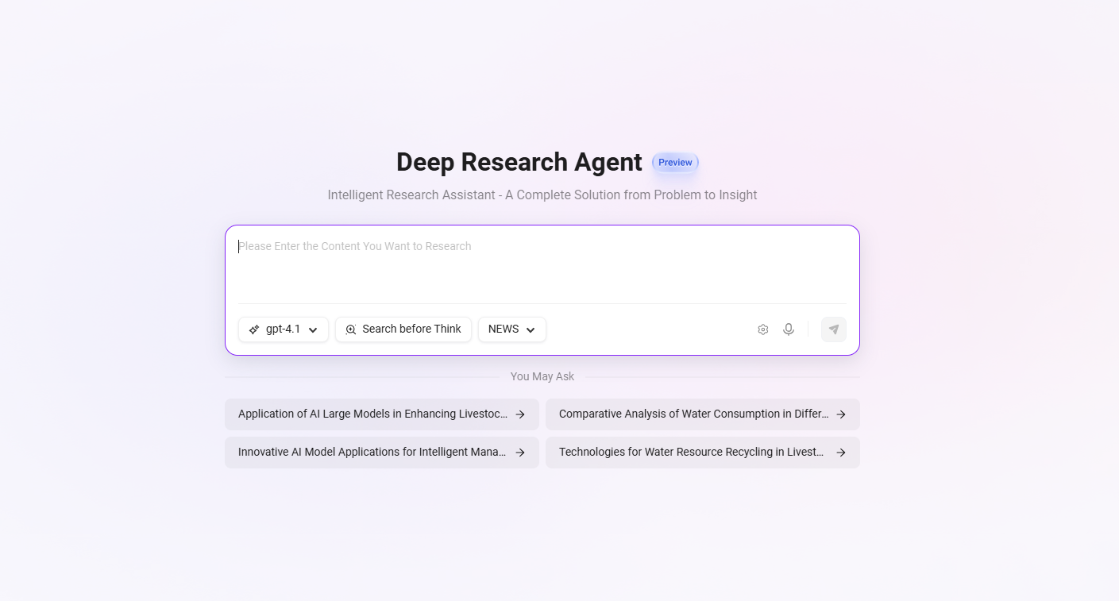Open the gpt-4.1 model dropdown
The image size is (1119, 601).
284,329
